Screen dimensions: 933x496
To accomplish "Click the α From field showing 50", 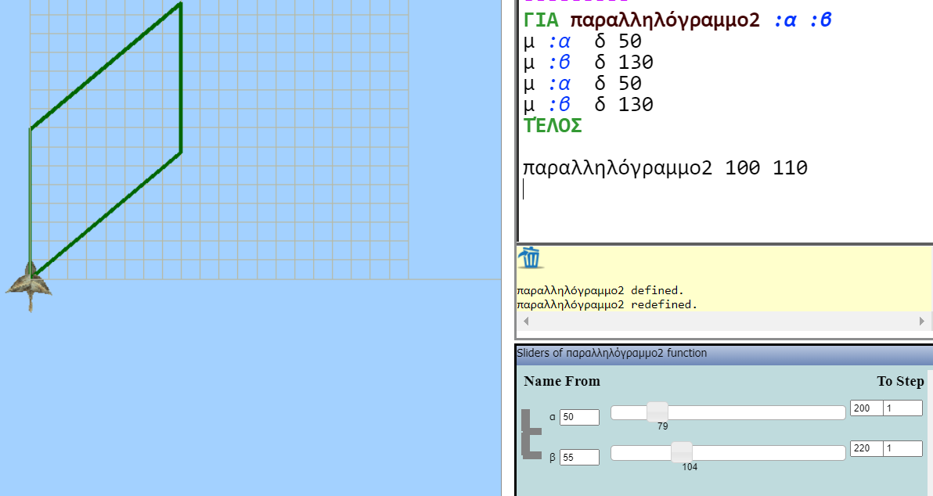I will tap(578, 417).
